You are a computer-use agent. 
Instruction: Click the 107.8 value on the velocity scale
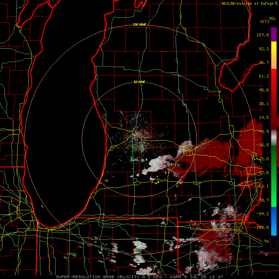pyautogui.click(x=263, y=35)
